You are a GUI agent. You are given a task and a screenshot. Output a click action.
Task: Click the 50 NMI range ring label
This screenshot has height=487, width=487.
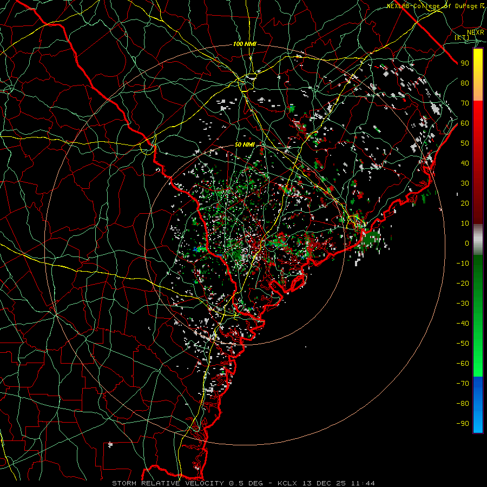[245, 144]
